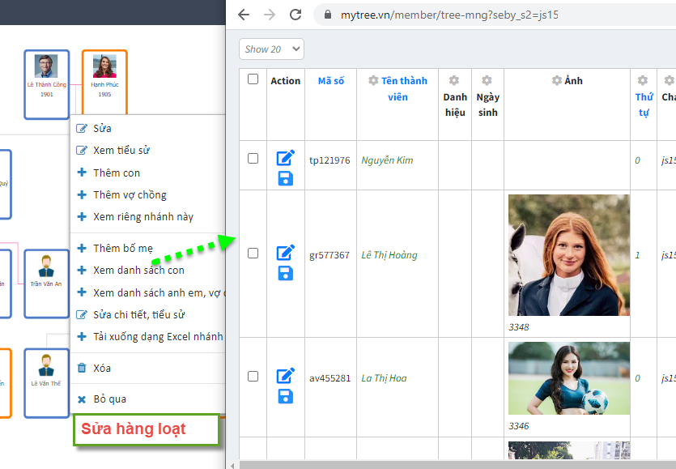Click photo thumbnail of Lê Thị Hoàng
The height and width of the screenshot is (469, 676).
pos(568,255)
